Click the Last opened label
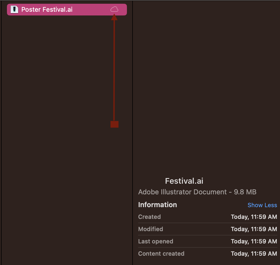Image resolution: width=280 pixels, height=265 pixels. (x=155, y=241)
